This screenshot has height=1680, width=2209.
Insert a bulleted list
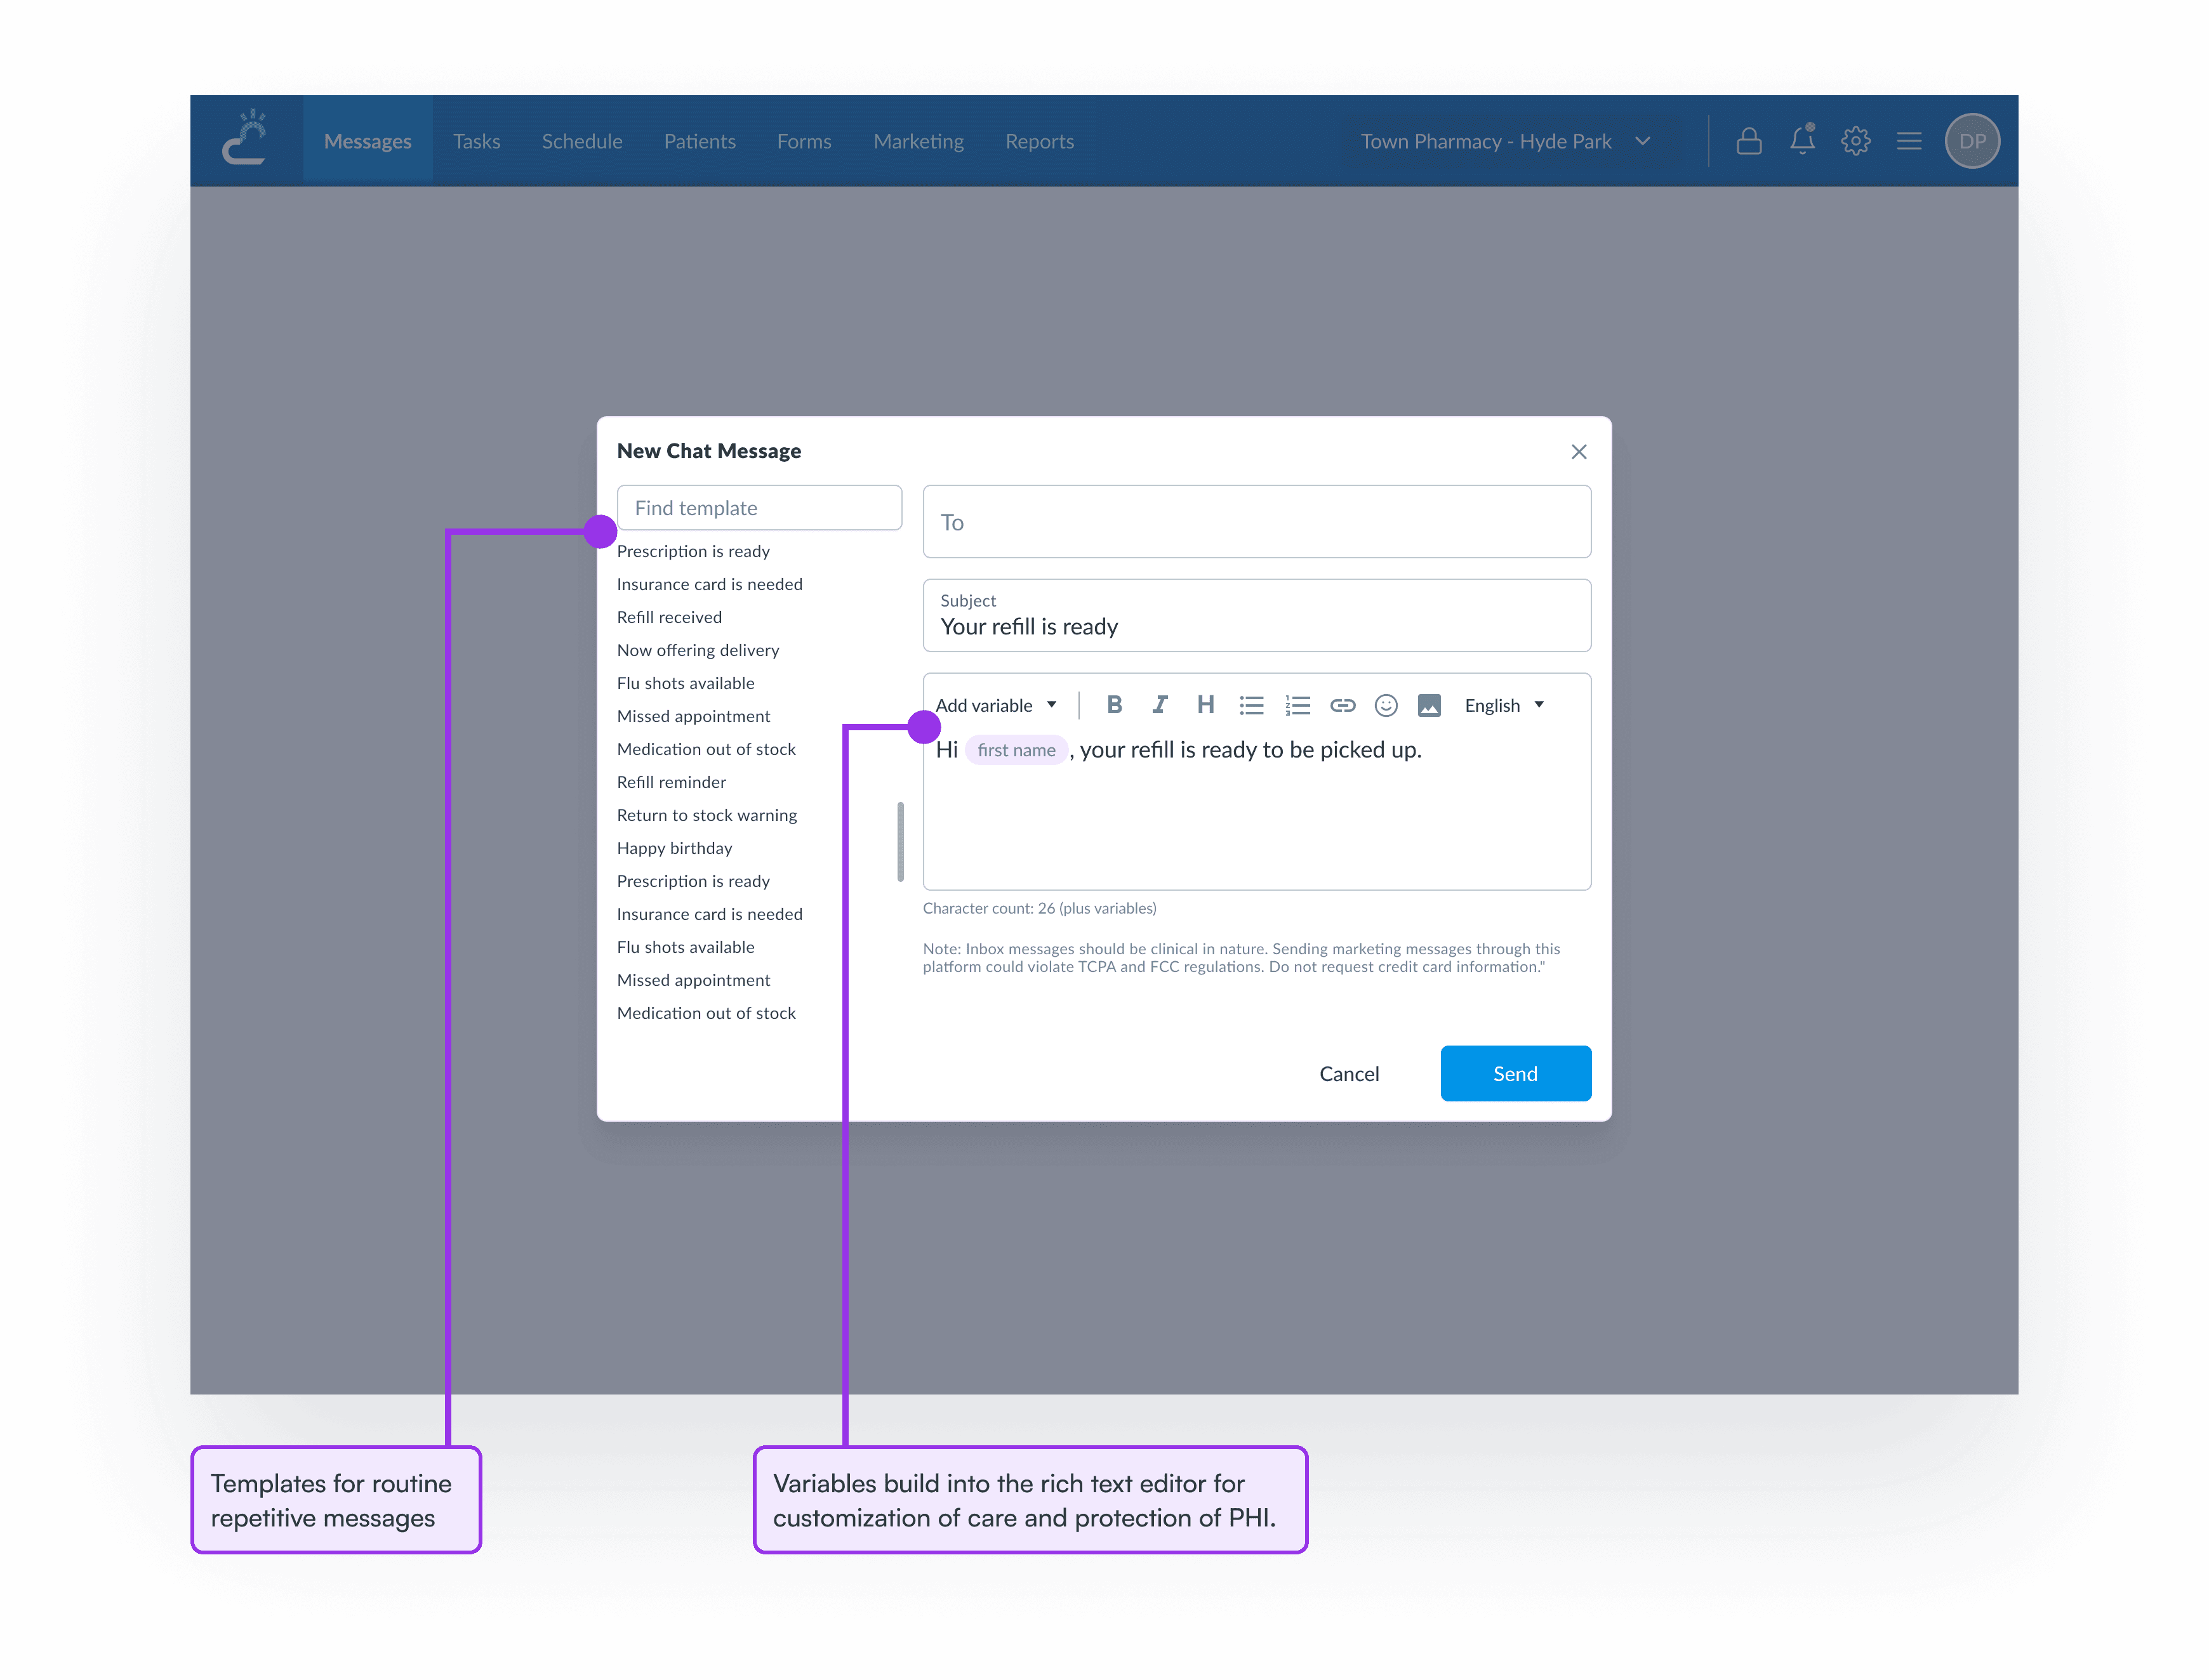click(1250, 705)
